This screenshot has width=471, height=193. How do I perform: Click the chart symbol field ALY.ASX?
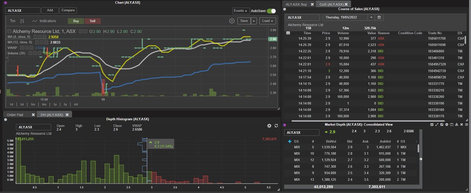(x=23, y=11)
